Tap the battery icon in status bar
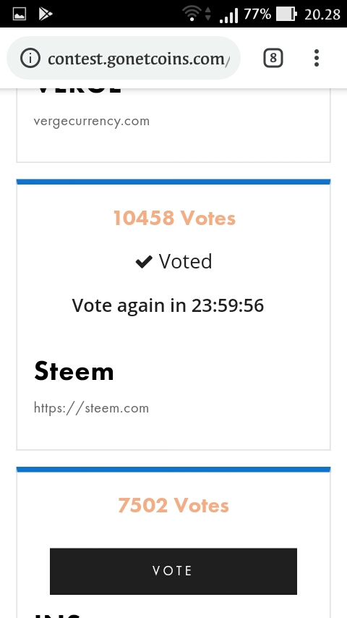347x618 pixels. (x=286, y=14)
